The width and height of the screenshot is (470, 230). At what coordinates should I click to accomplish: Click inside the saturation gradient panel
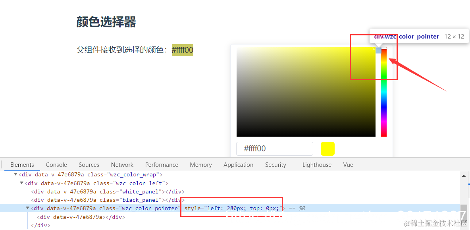306,92
